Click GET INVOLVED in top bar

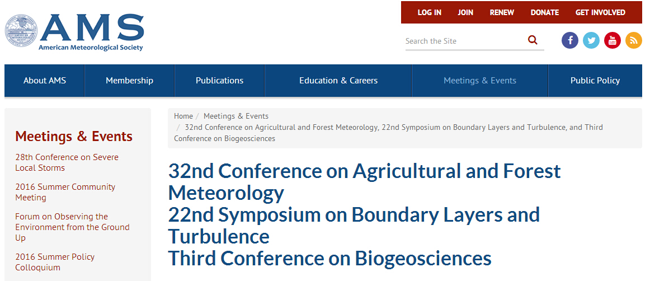(600, 12)
